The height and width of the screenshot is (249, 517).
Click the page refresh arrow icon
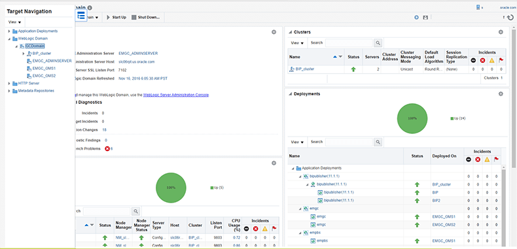(510, 18)
